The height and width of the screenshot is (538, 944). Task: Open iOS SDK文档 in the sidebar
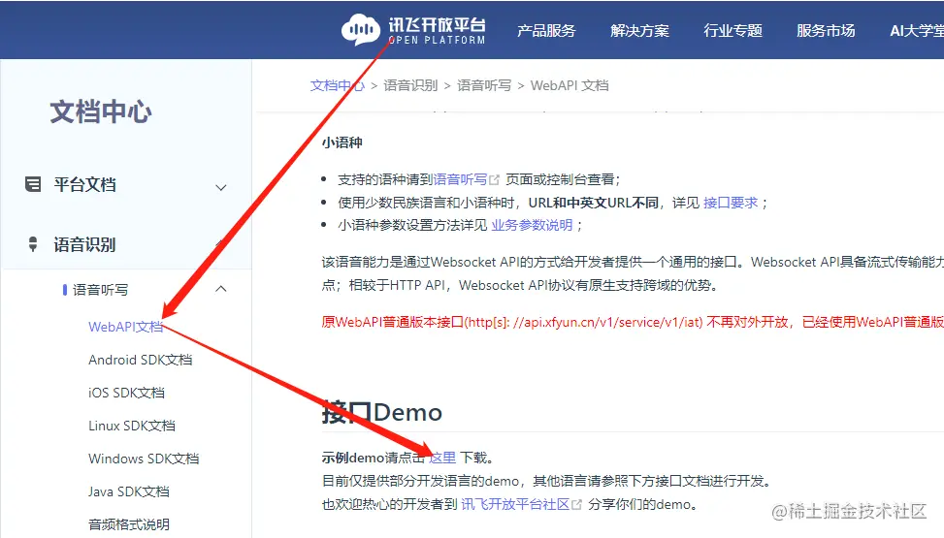pyautogui.click(x=126, y=393)
